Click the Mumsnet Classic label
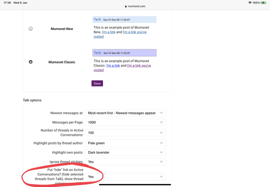 click(62, 62)
